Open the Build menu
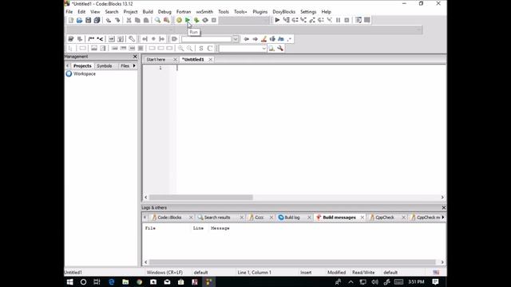 [148, 12]
